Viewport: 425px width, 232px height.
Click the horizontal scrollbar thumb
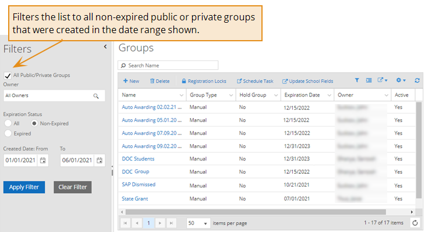(x=256, y=212)
